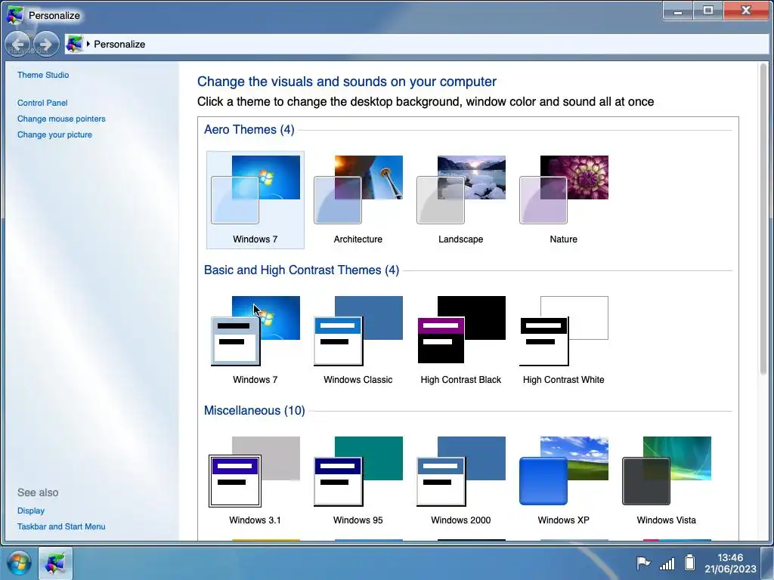Click the Aero Themes (4) heading
The width and height of the screenshot is (774, 580).
point(249,130)
